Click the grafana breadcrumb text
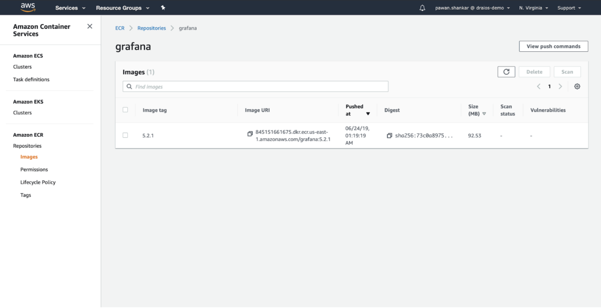The width and height of the screenshot is (601, 308). (188, 28)
